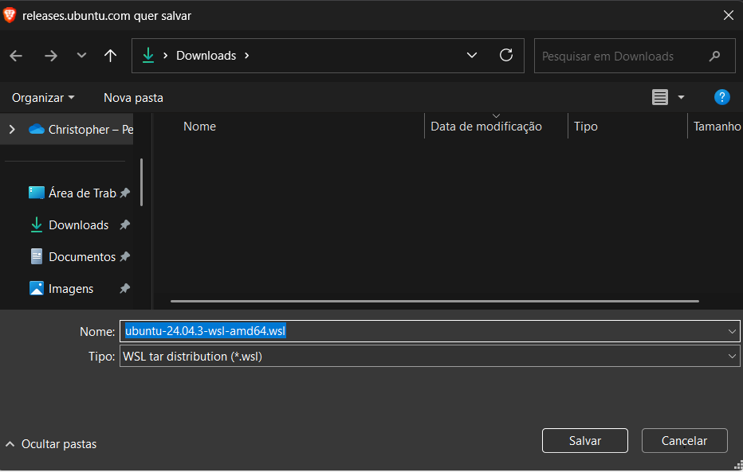
Task: Select Downloads in the address bar path
Action: click(206, 56)
